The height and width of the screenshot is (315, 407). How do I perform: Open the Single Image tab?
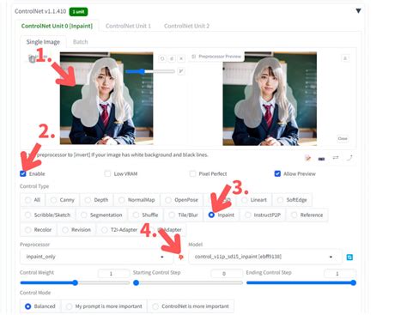[x=43, y=42]
